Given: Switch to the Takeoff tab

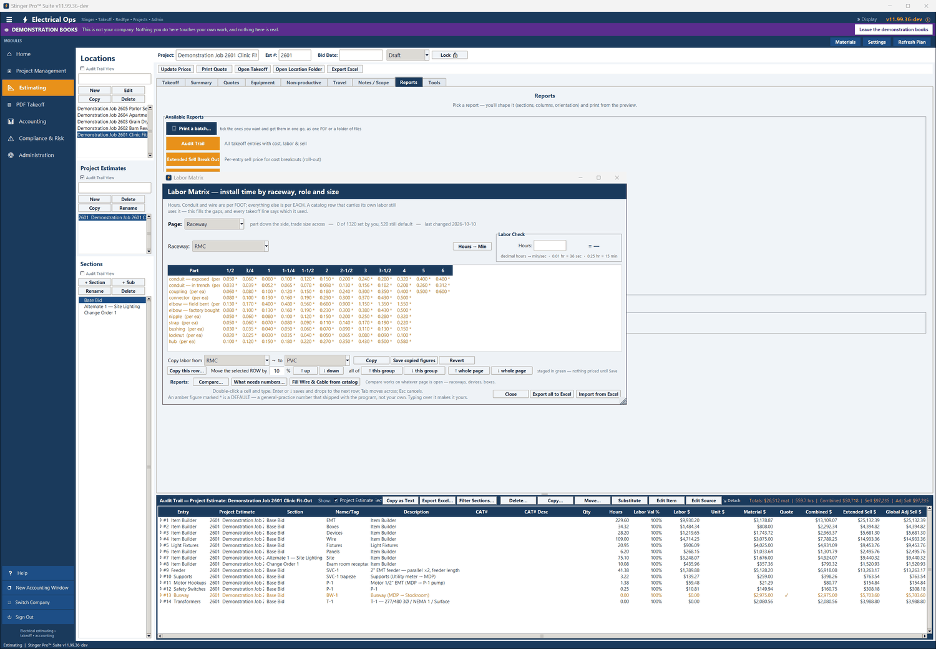Looking at the screenshot, I should (170, 82).
